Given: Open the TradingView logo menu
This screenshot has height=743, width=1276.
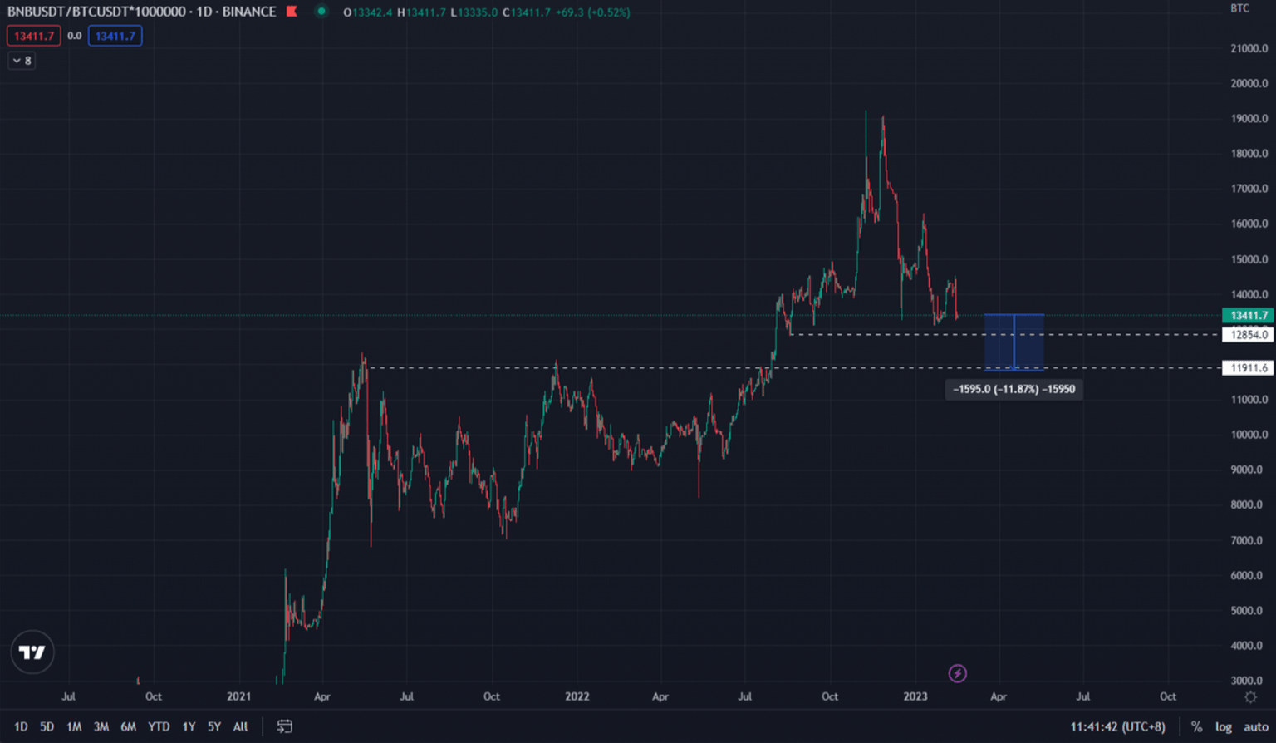Looking at the screenshot, I should tap(32, 652).
